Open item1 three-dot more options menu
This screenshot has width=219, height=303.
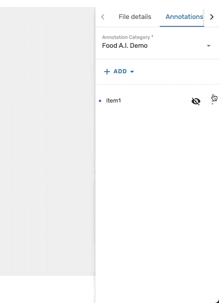pyautogui.click(x=212, y=101)
